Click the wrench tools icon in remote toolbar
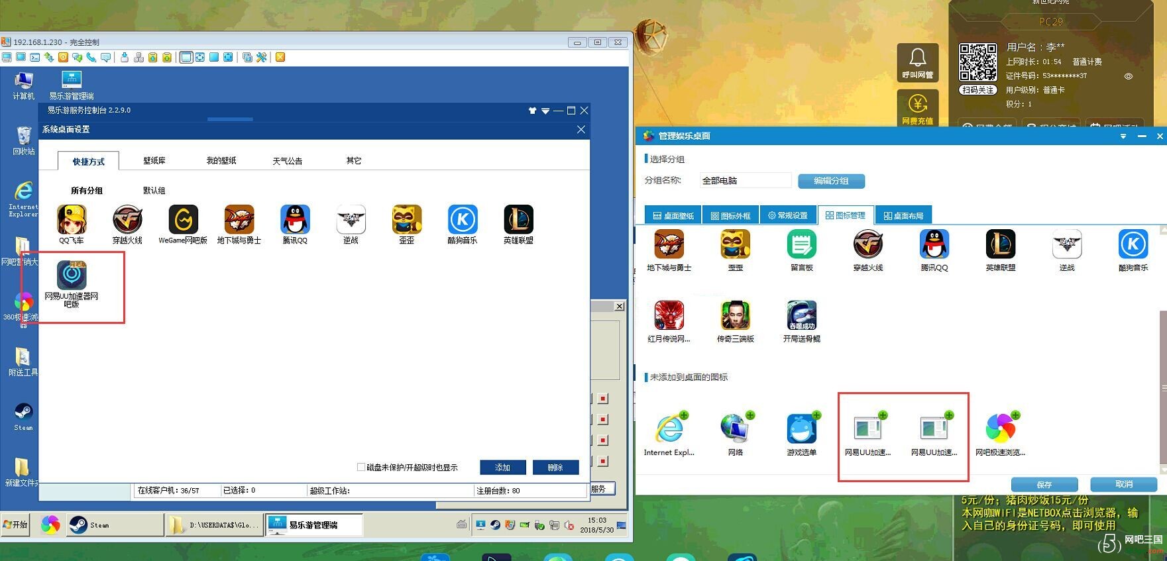 coord(262,58)
